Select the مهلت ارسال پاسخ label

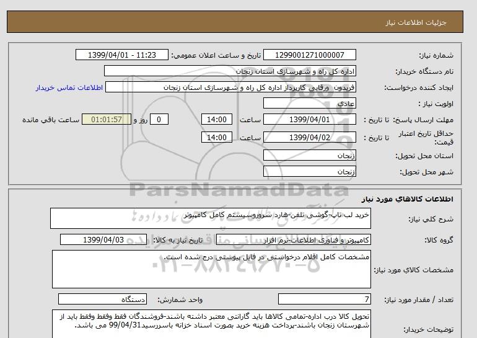coord(424,120)
